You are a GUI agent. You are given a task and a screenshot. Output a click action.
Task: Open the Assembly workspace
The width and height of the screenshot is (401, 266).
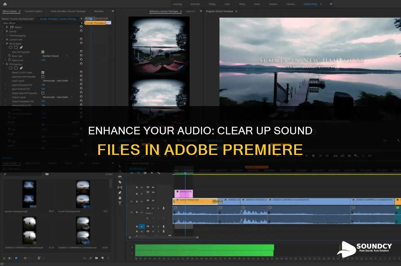195,4
